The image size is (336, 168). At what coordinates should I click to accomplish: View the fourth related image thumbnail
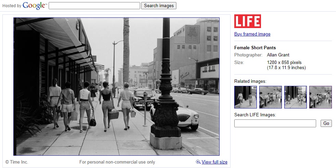click(x=320, y=97)
